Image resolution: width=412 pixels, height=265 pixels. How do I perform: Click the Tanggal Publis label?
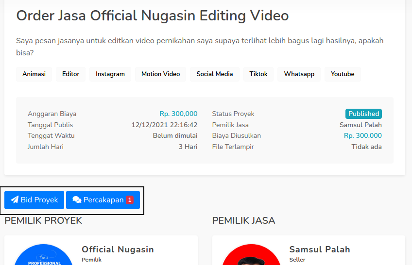point(50,125)
